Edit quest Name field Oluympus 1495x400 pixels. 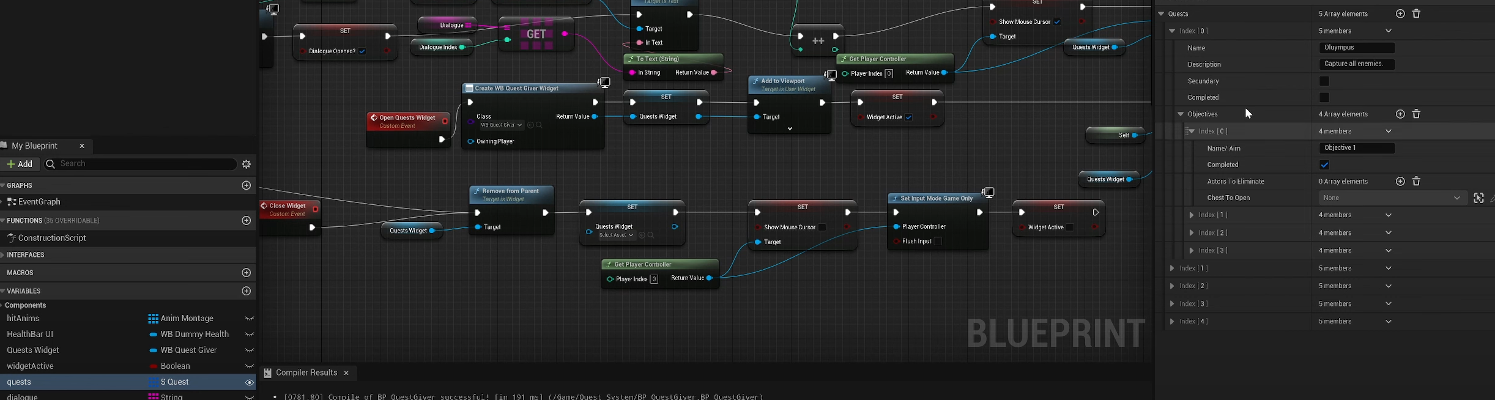point(1357,48)
